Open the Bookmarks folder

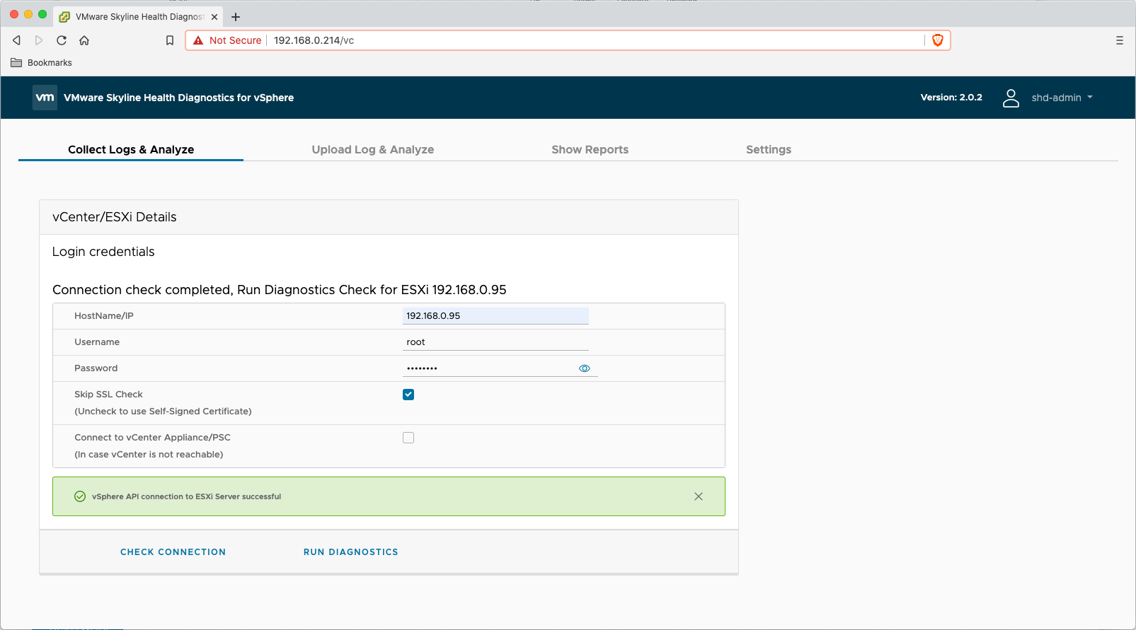point(42,63)
